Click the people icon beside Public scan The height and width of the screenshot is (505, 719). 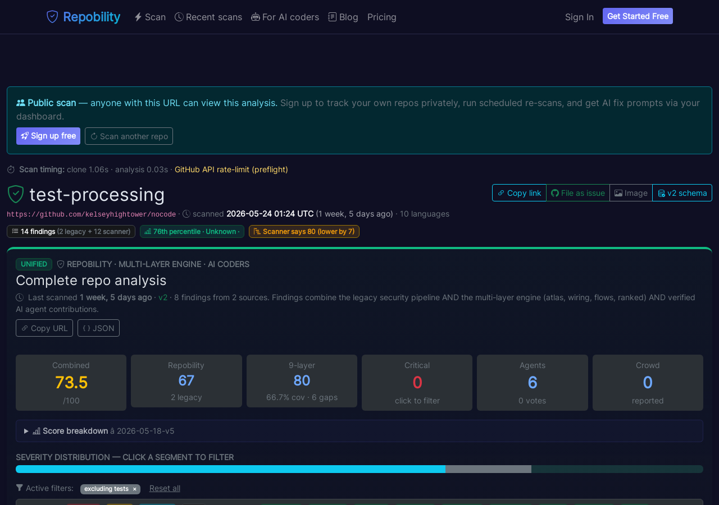pos(21,103)
